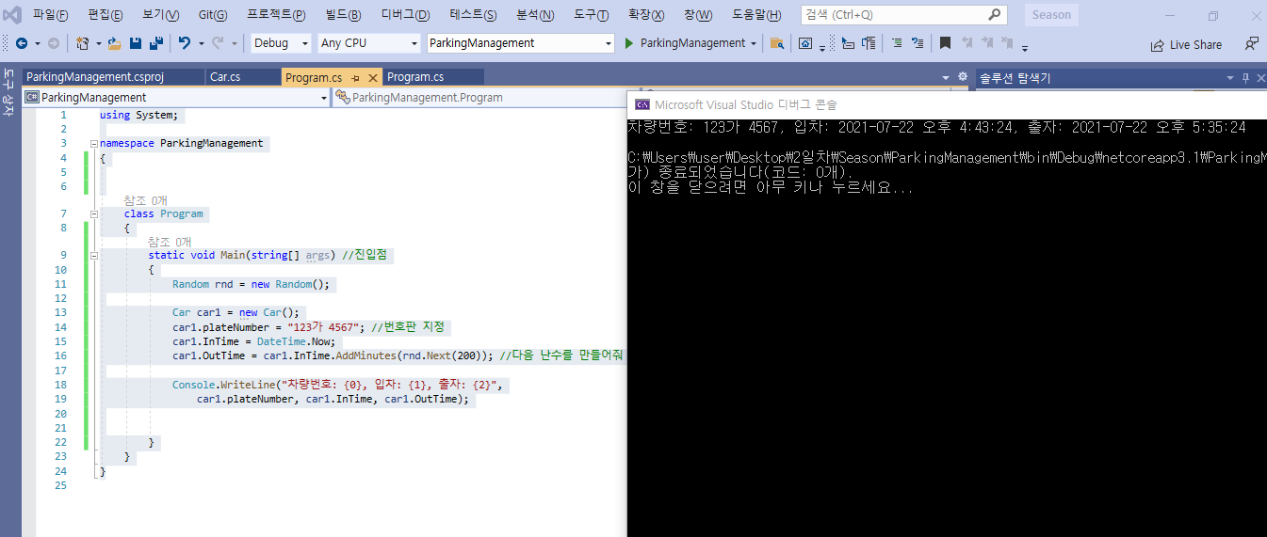Viewport: 1267px width, 537px height.
Task: Click the Season solution name button
Action: (x=1051, y=15)
